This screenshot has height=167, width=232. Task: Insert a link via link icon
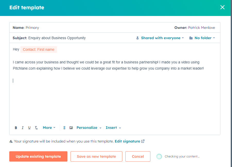point(64,128)
